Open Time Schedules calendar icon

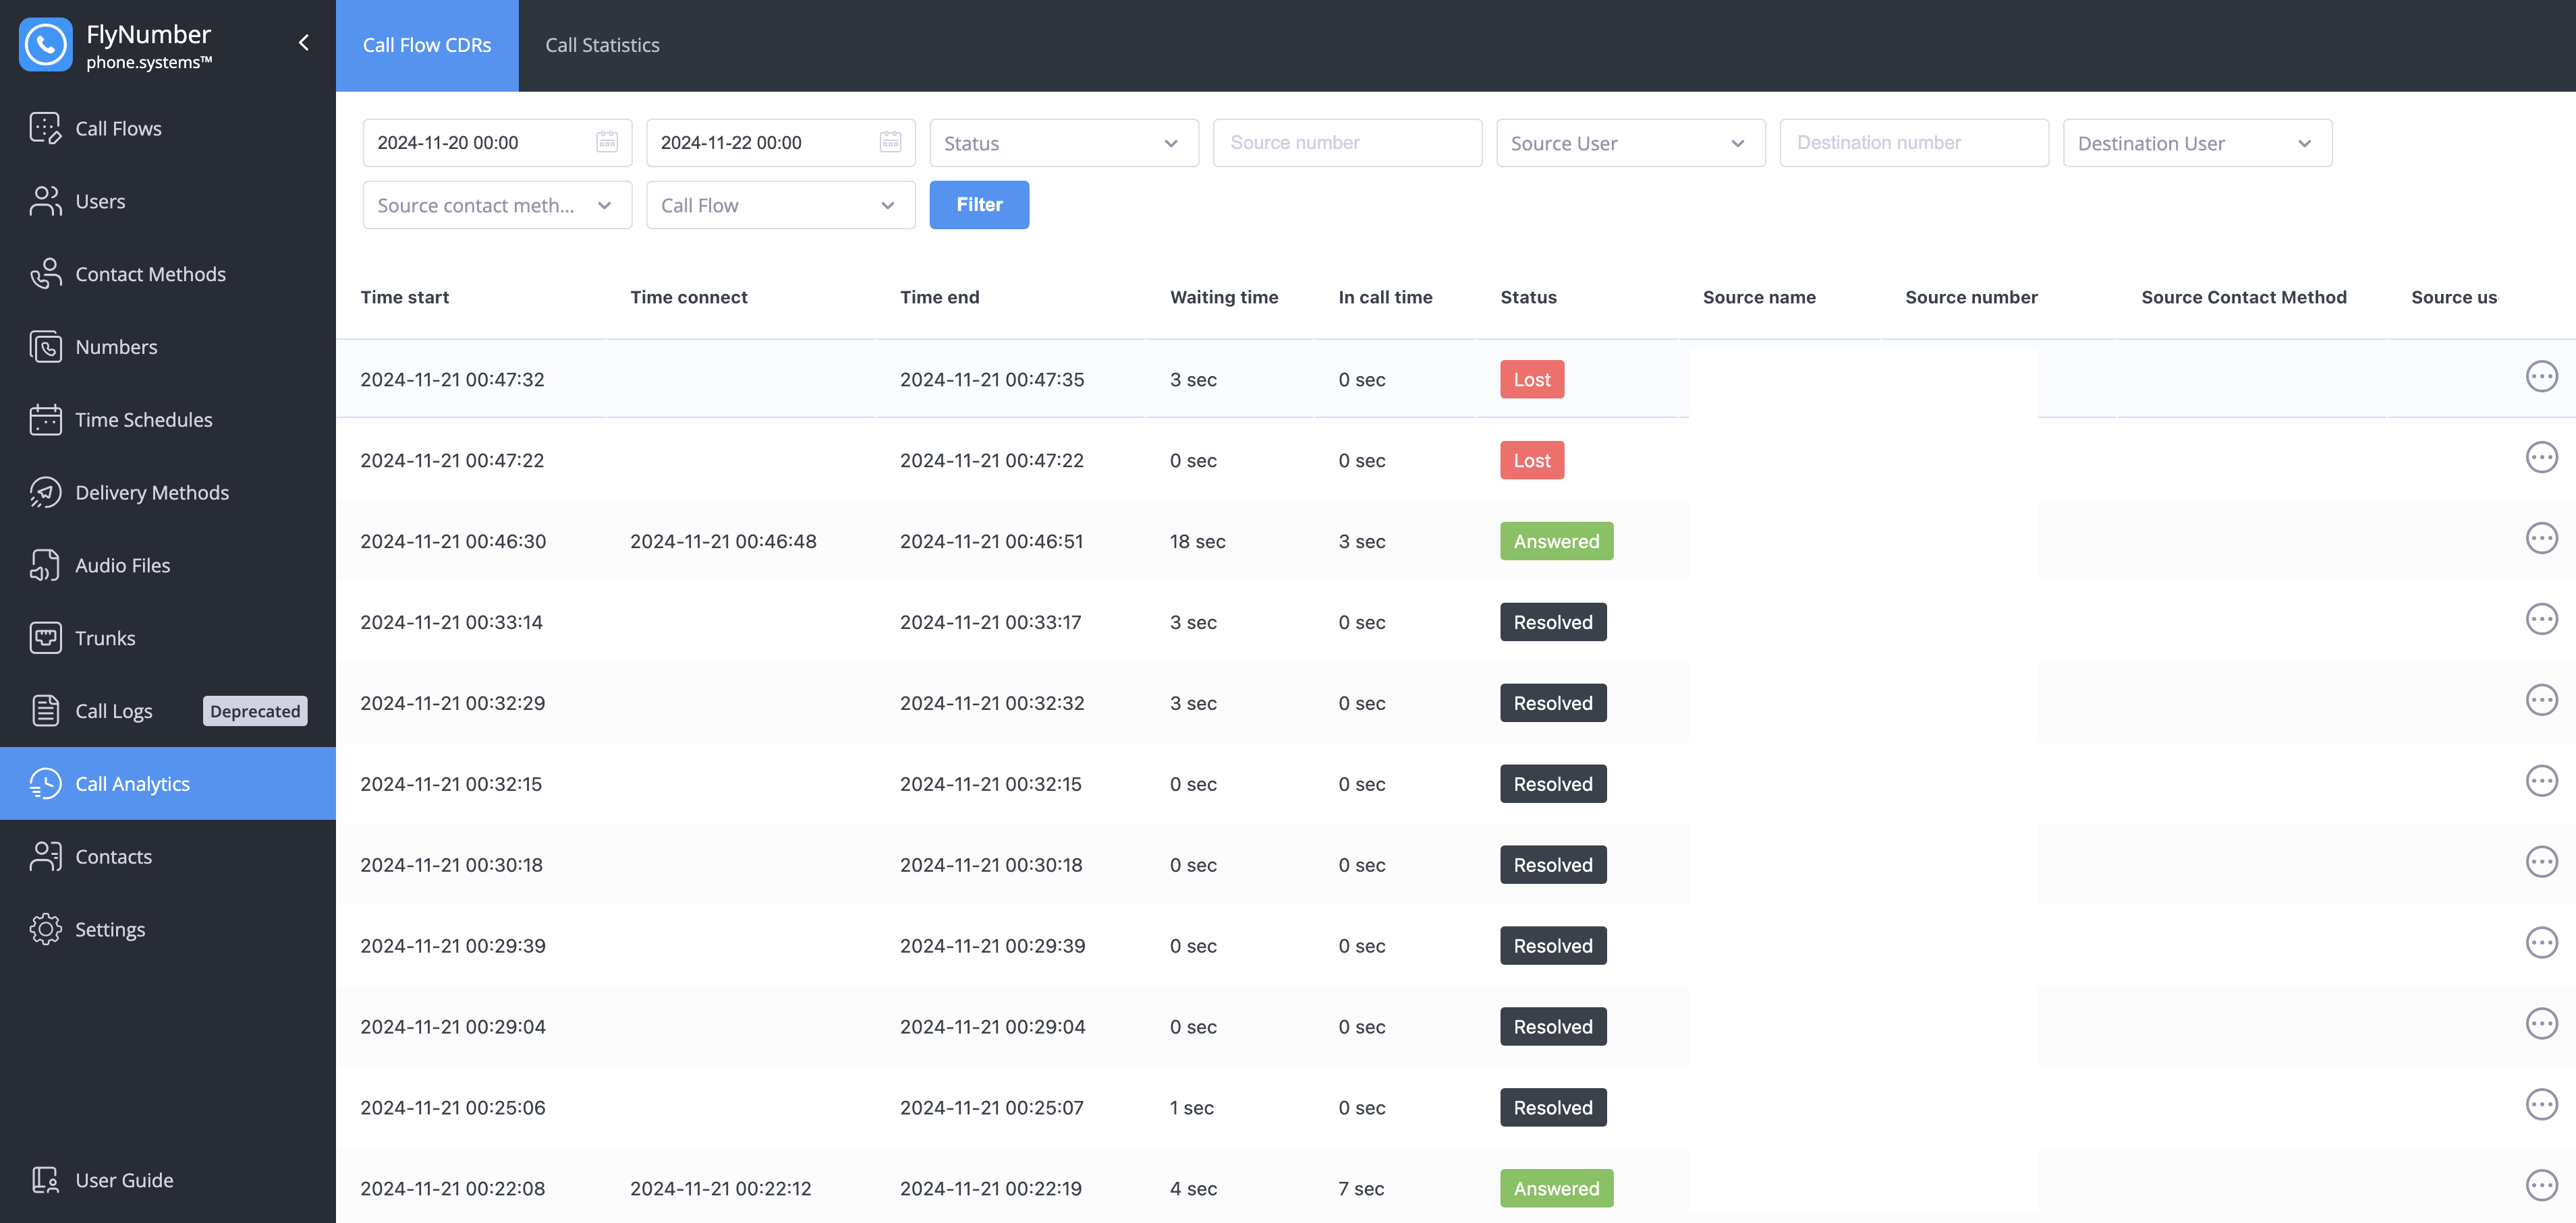45,419
